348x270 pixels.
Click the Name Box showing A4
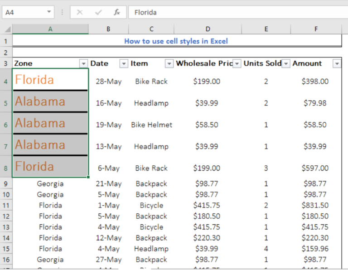click(x=23, y=12)
